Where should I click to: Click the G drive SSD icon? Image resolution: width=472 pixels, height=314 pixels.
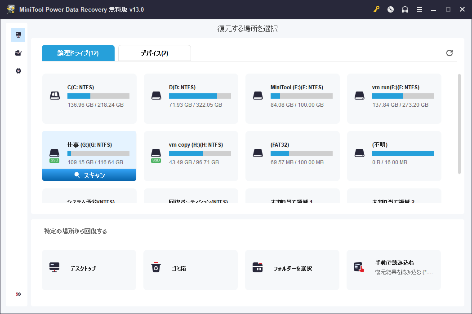(54, 155)
